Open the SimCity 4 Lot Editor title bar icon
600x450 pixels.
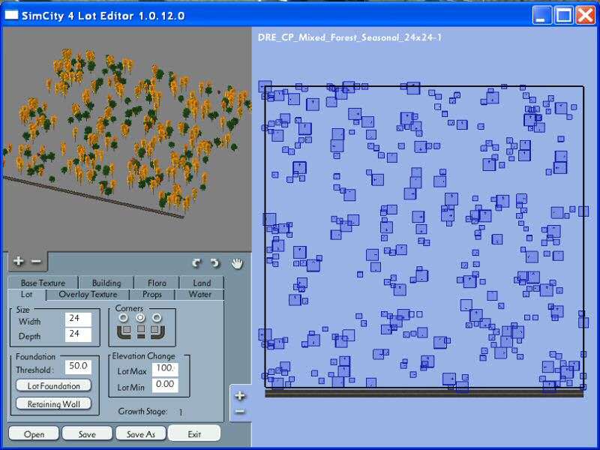[11, 15]
